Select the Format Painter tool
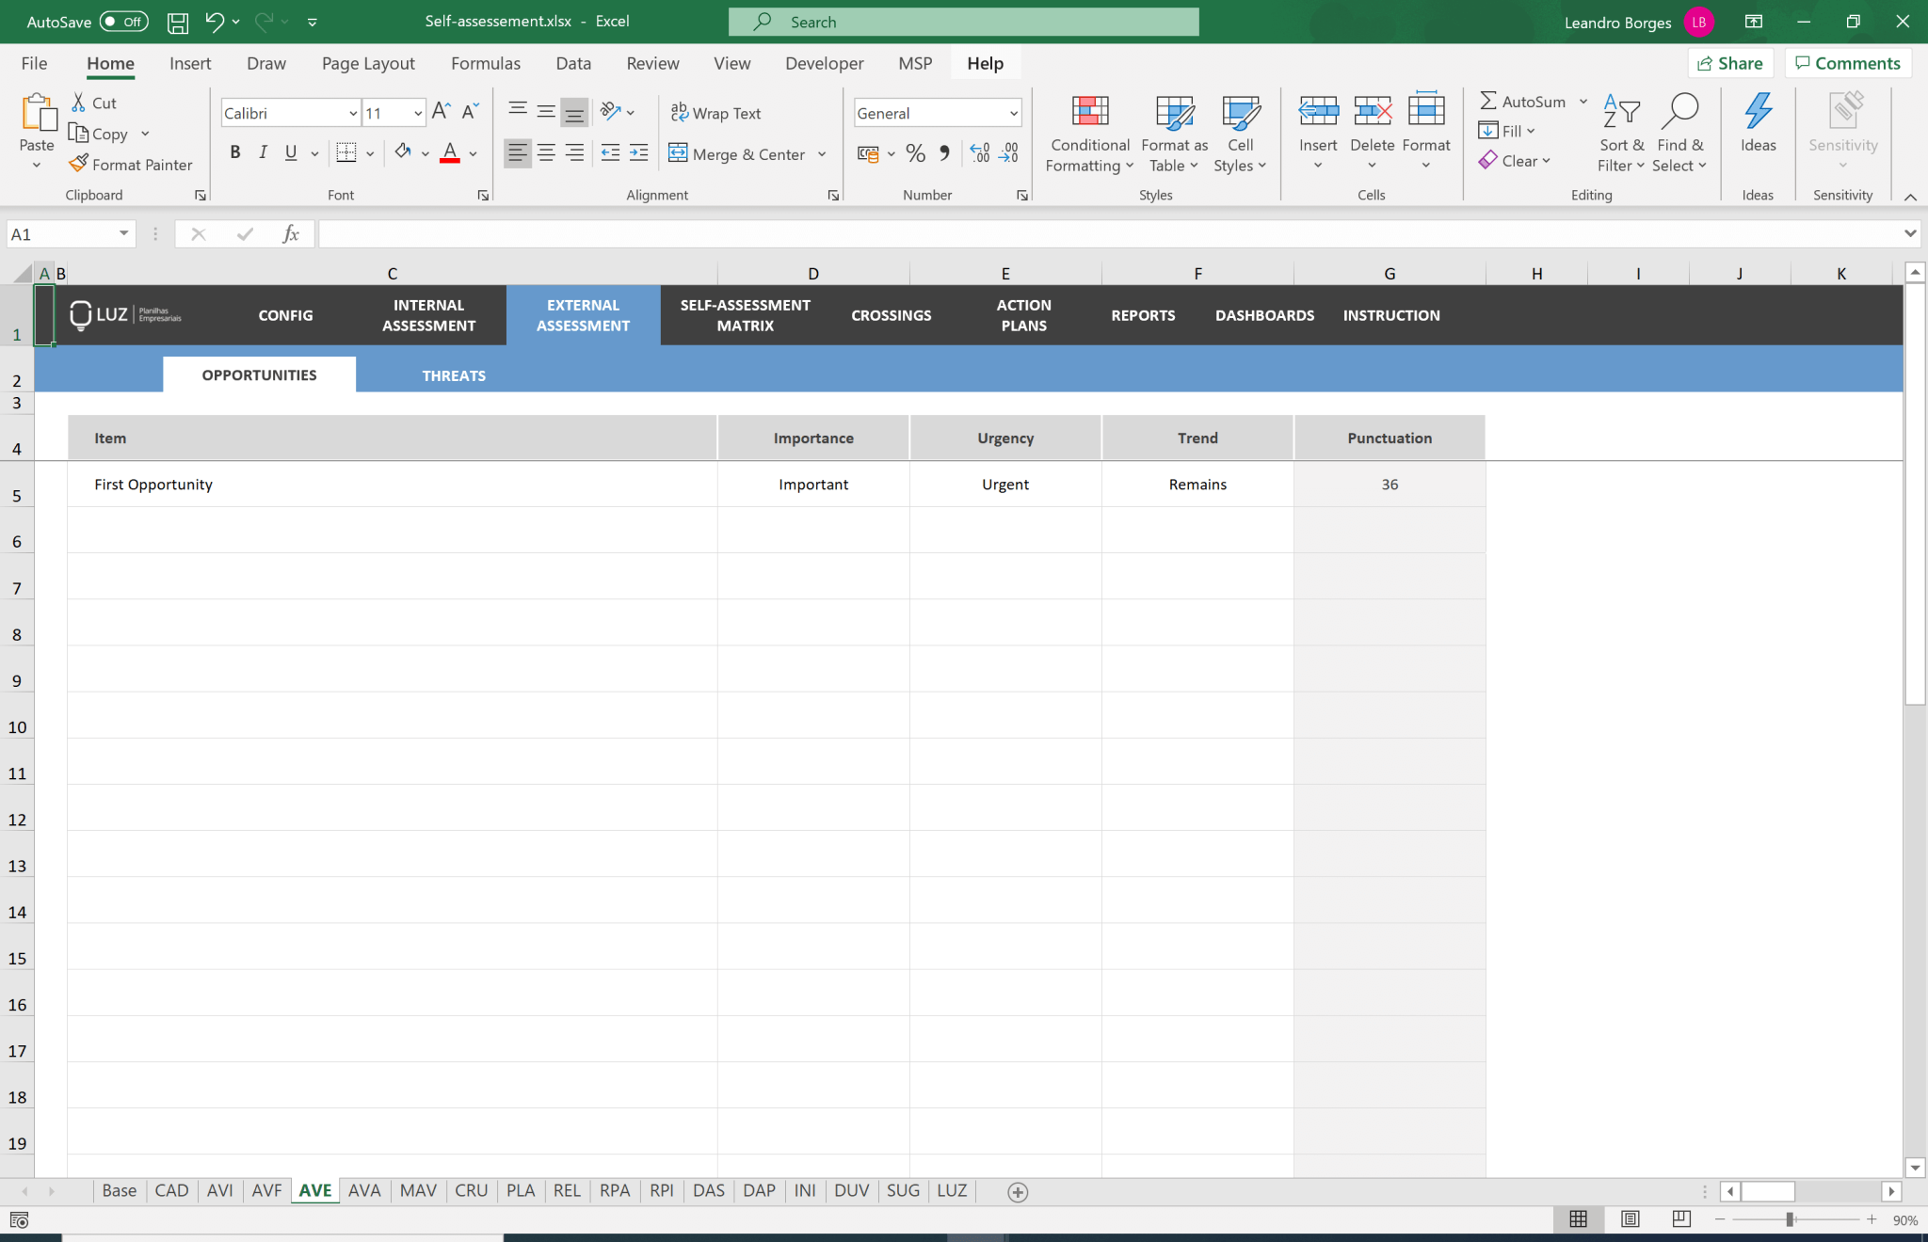Viewport: 1928px width, 1242px height. click(x=131, y=164)
